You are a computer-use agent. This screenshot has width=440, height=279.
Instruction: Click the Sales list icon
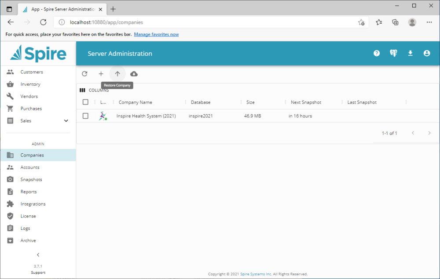[x=10, y=121]
